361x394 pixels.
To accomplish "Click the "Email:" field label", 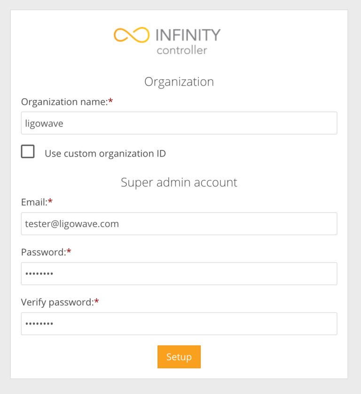I will point(34,202).
